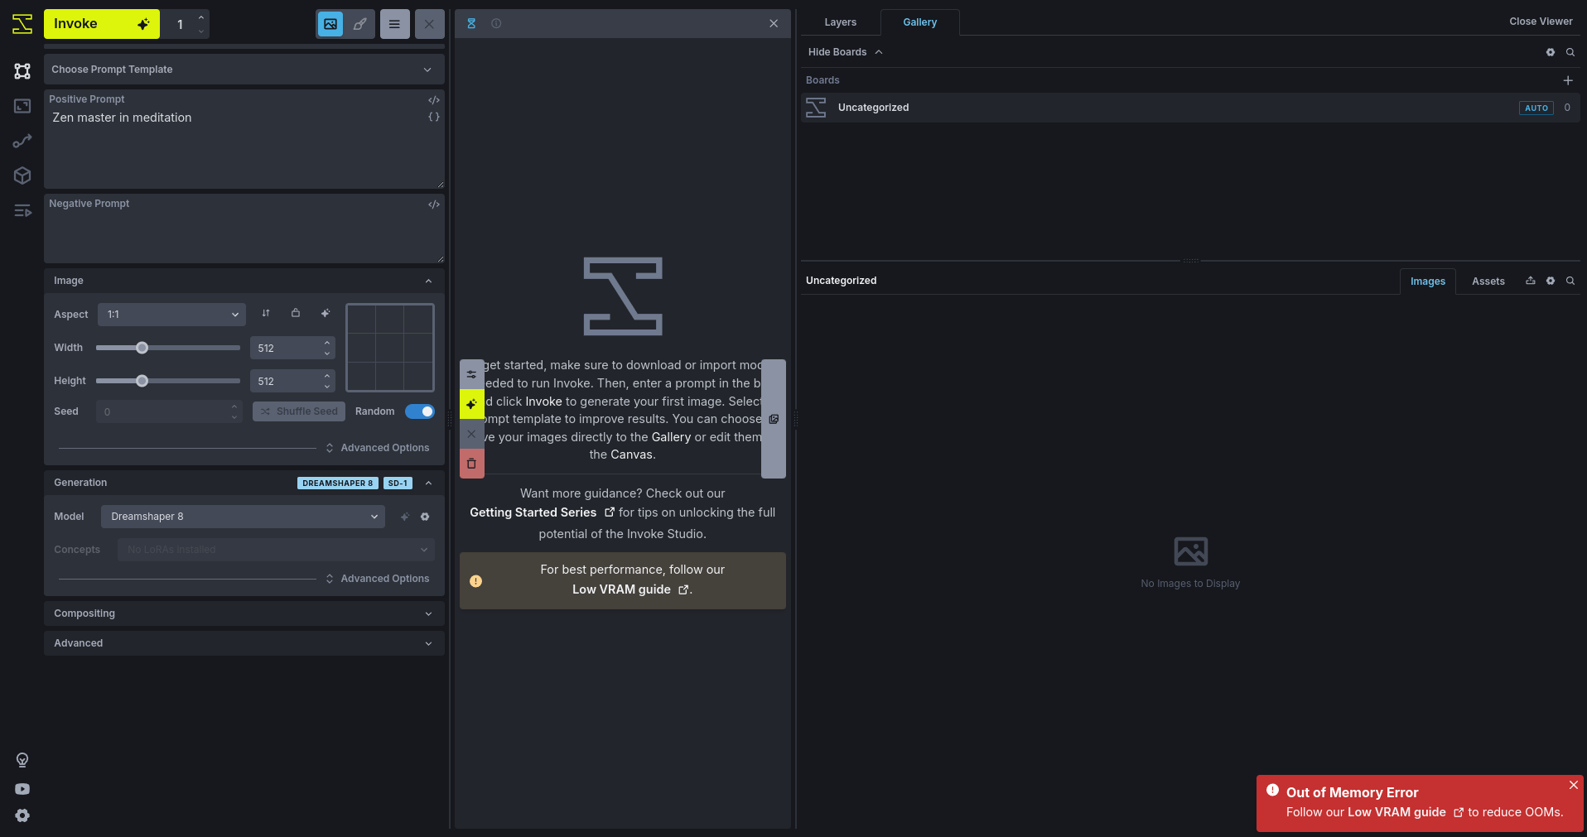This screenshot has height=837, width=1587.
Task: Open the Queue icon in left sidebar
Action: tap(22, 210)
